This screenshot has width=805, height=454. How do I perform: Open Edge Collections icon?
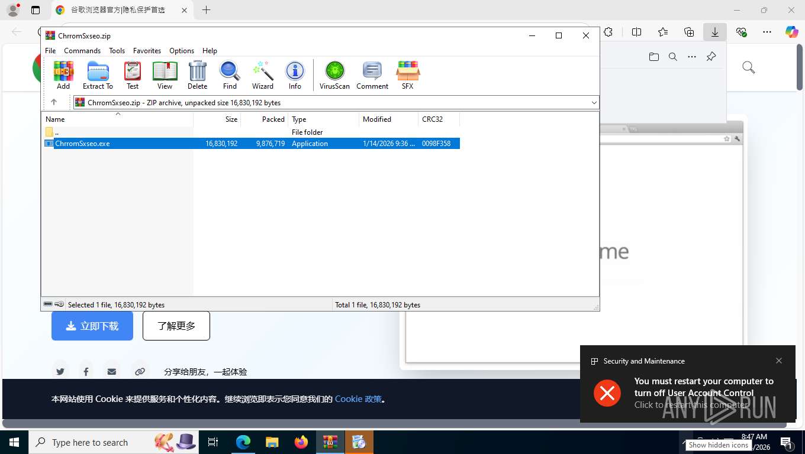pyautogui.click(x=689, y=32)
